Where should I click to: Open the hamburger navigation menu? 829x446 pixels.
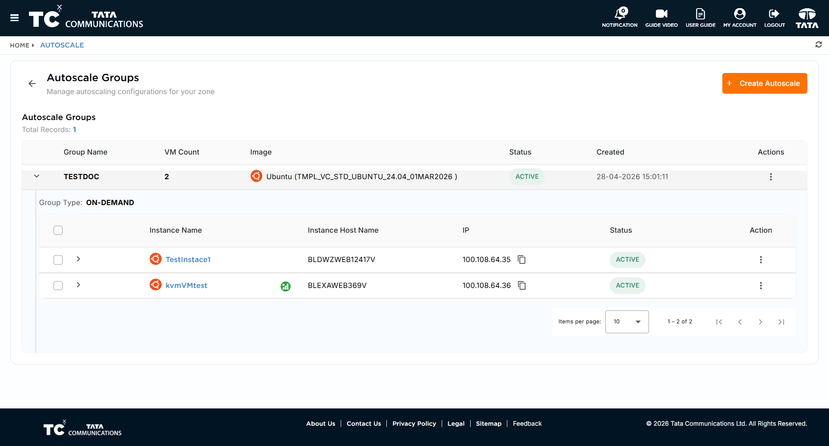pos(14,18)
